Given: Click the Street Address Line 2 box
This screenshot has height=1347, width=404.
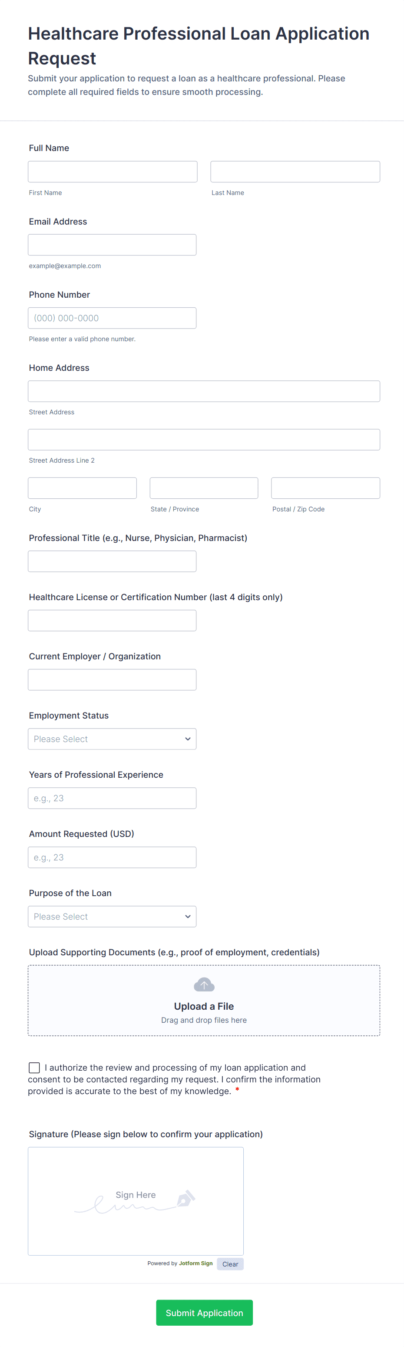Looking at the screenshot, I should [204, 439].
